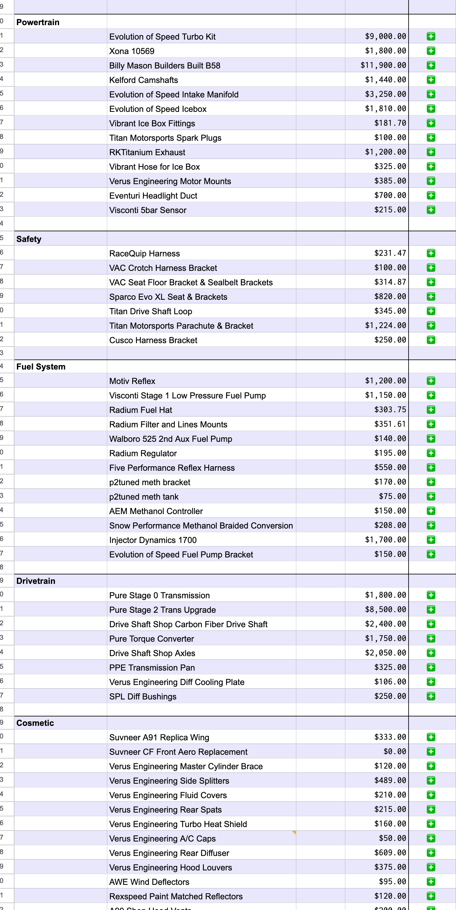Select the $8,500.00 price cell

[377, 610]
